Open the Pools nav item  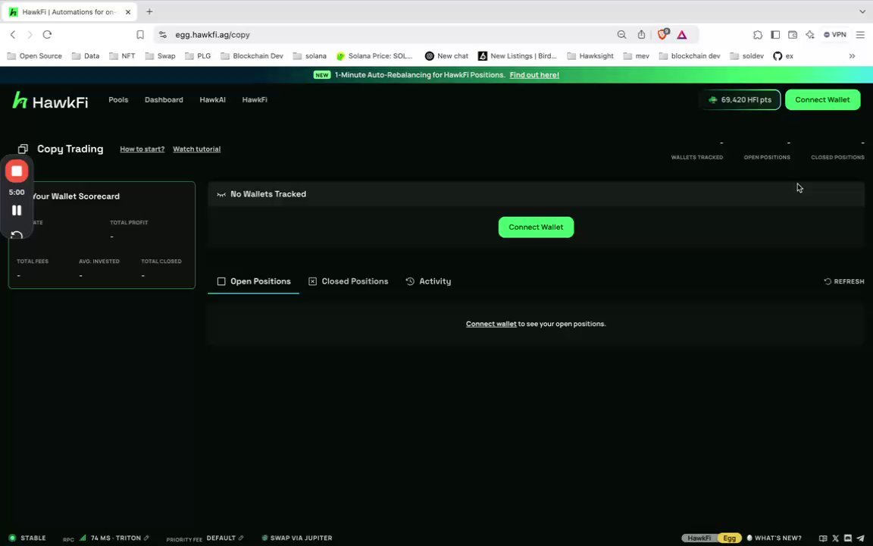coord(118,100)
